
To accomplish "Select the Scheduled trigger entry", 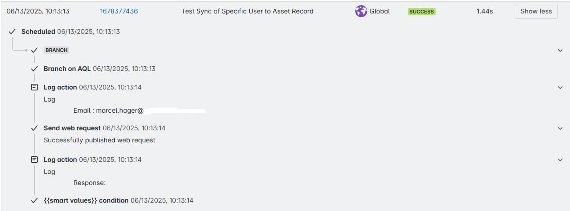I will [x=71, y=32].
